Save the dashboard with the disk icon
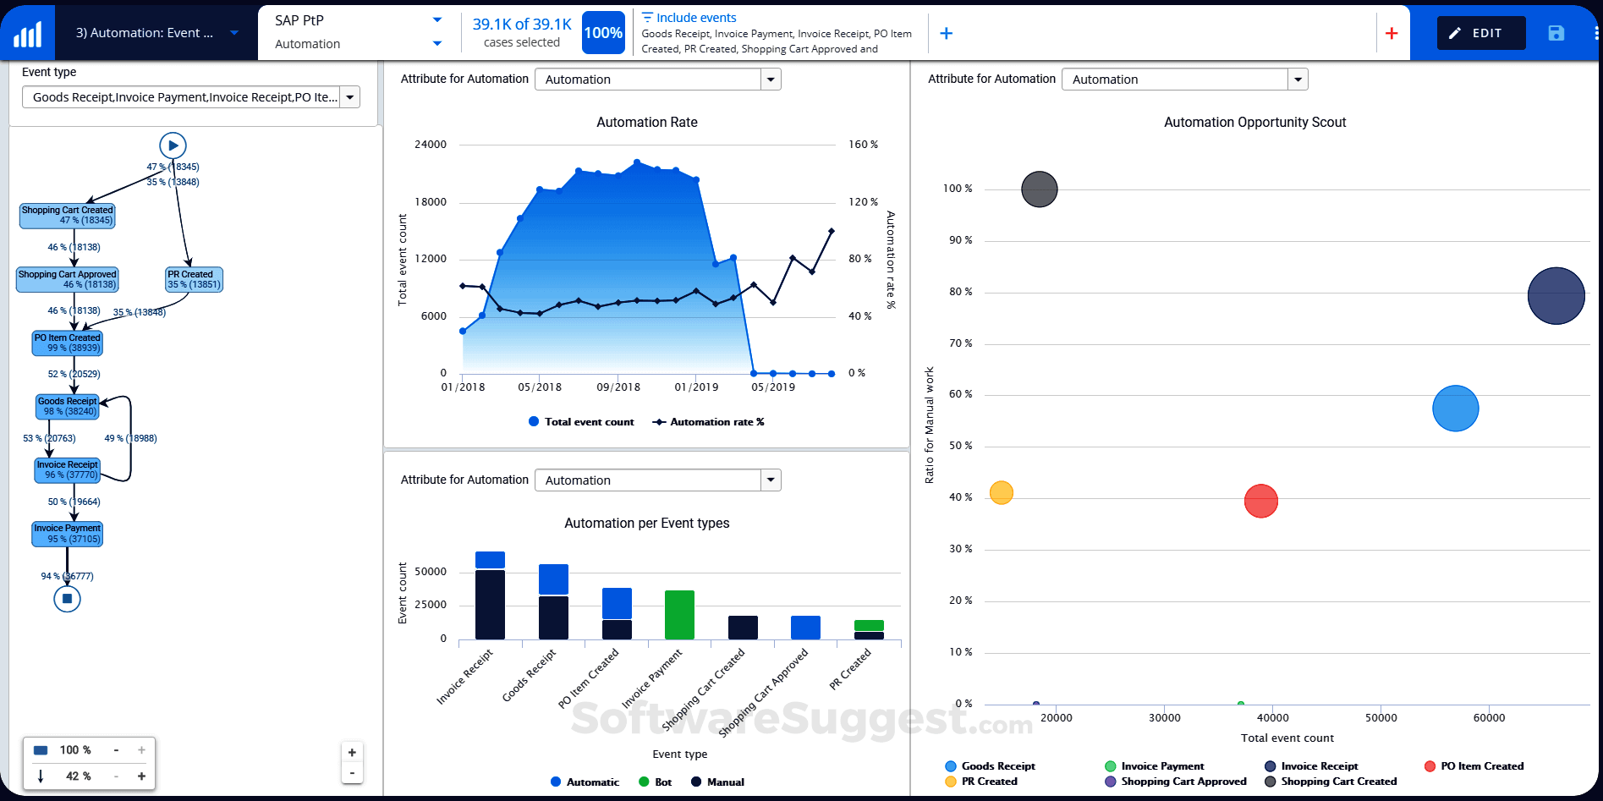 point(1556,32)
